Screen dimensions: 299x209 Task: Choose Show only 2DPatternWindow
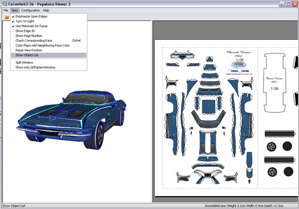(36, 67)
